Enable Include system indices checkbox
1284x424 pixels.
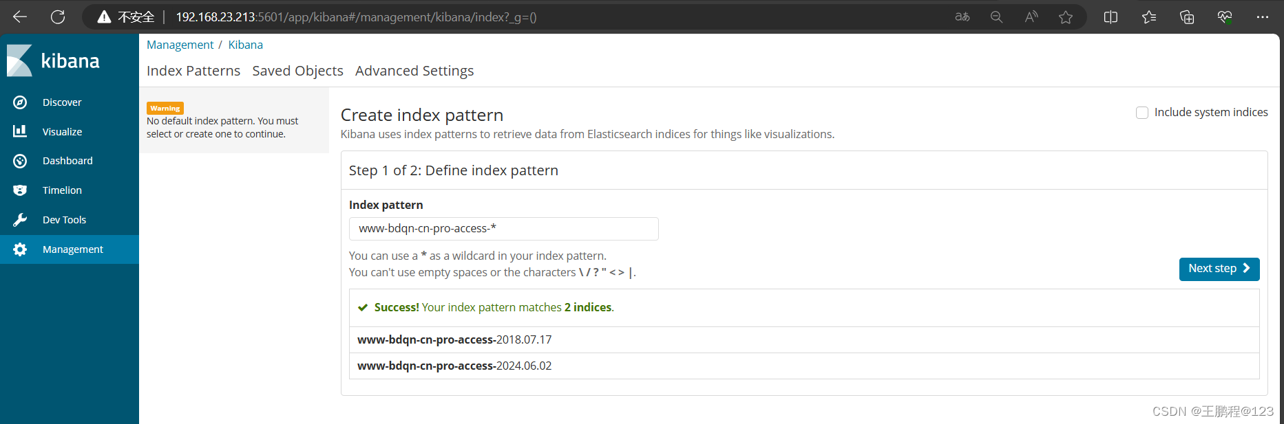pyautogui.click(x=1142, y=113)
